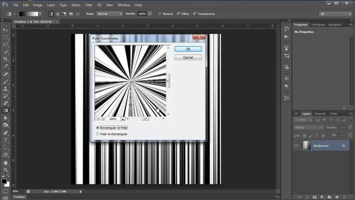Expand the status bar info arrow
The image size is (355, 200).
tap(80, 192)
